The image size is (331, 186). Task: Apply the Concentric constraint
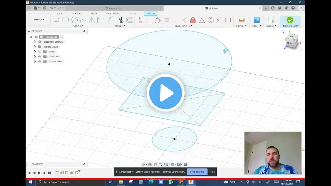click(210, 20)
